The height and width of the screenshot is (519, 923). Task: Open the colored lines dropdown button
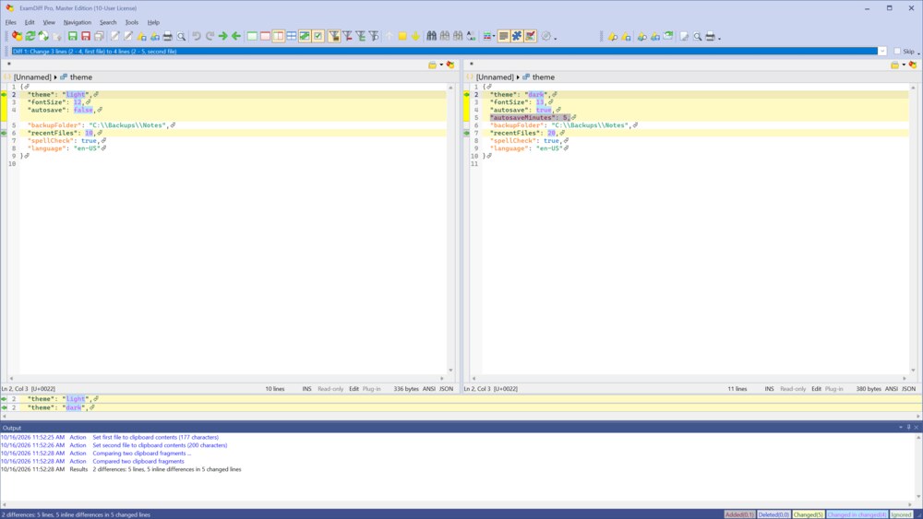point(488,37)
